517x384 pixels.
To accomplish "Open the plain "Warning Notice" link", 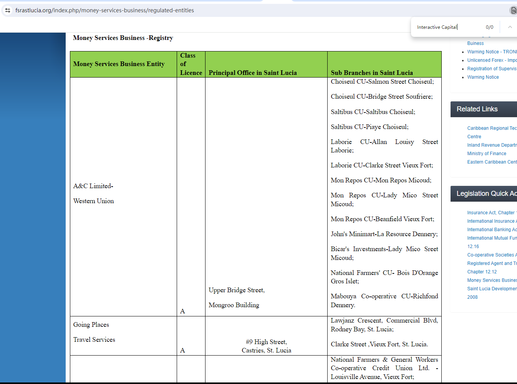I will point(483,77).
